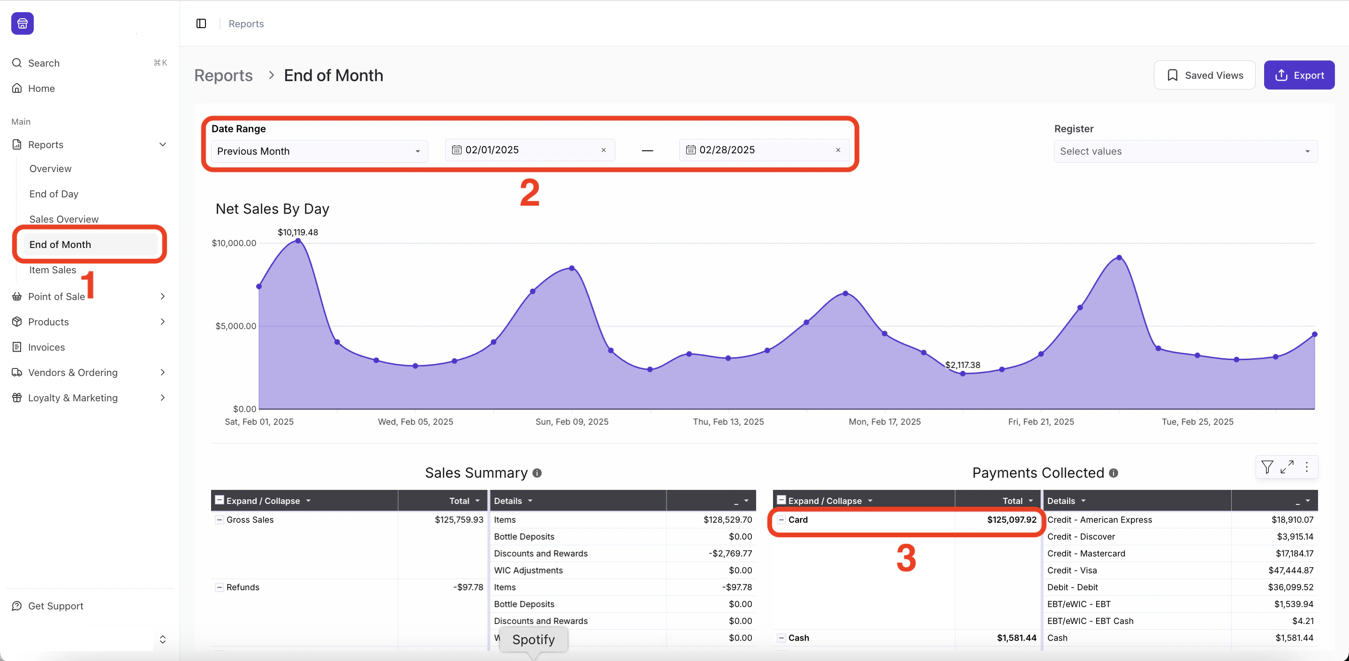1349x661 pixels.
Task: Open the Item Sales report
Action: tap(53, 270)
